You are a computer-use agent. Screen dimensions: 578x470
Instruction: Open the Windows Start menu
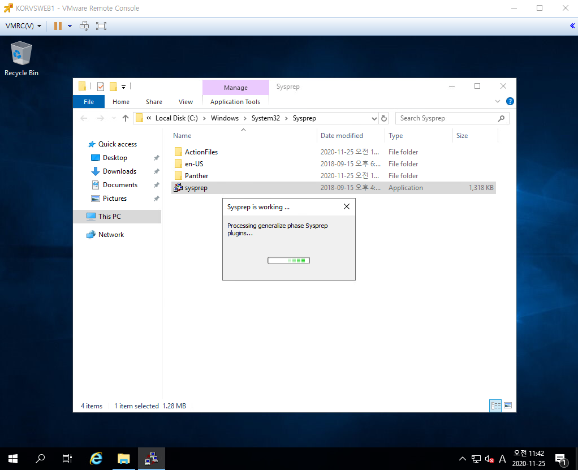[13, 459]
